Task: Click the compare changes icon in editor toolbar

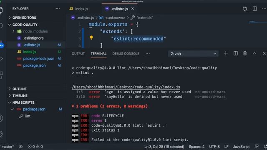Action: pos(245,9)
